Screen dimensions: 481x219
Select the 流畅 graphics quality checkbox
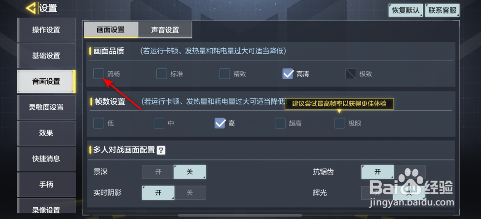[99, 74]
